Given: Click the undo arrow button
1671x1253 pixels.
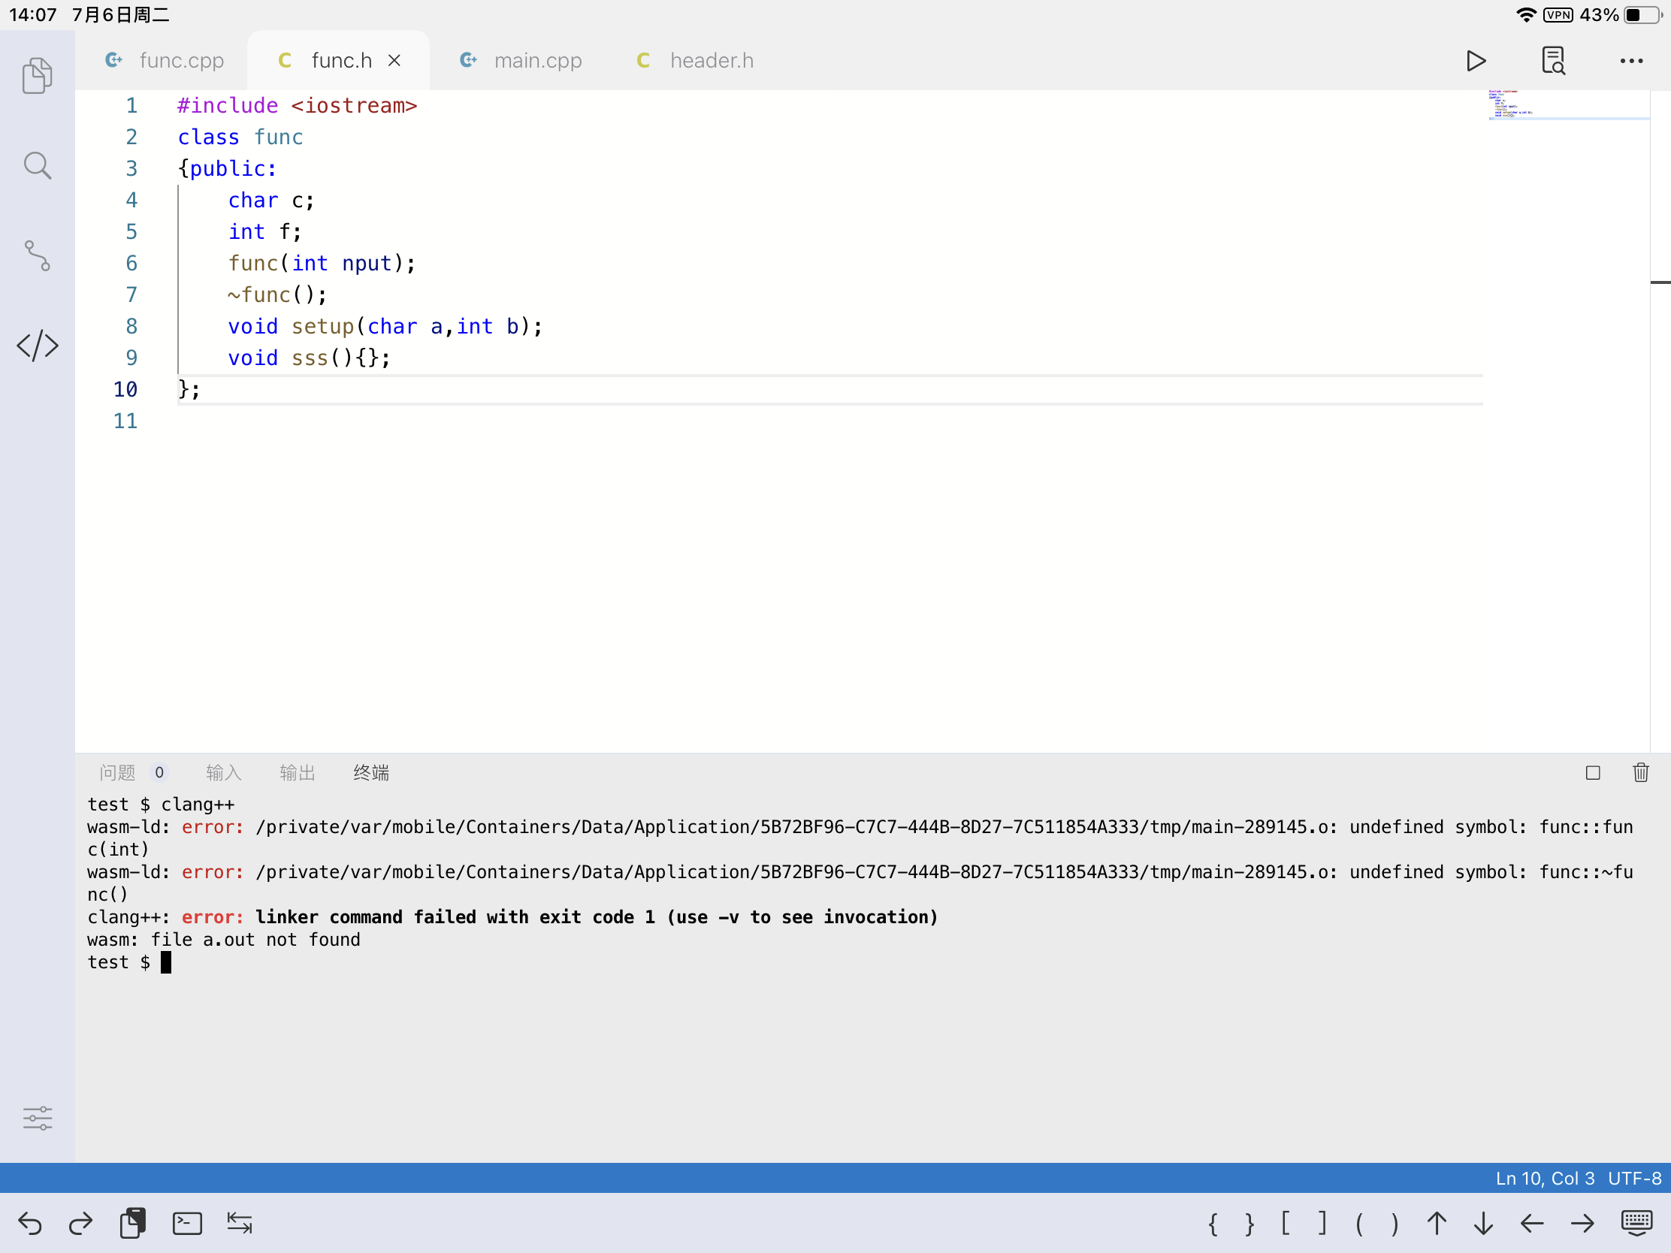Looking at the screenshot, I should (30, 1223).
